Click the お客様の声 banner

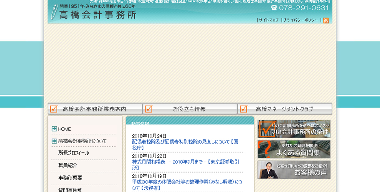click(294, 170)
